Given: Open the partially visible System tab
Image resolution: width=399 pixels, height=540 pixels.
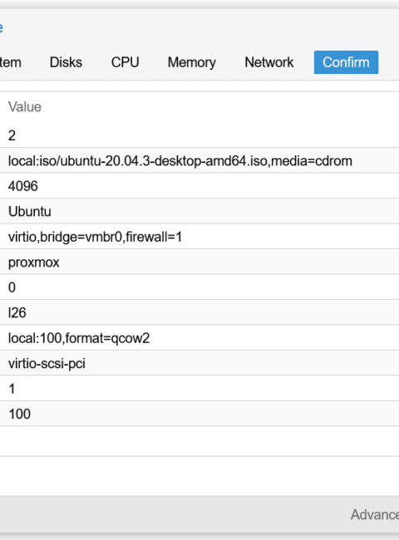Looking at the screenshot, I should 10,62.
